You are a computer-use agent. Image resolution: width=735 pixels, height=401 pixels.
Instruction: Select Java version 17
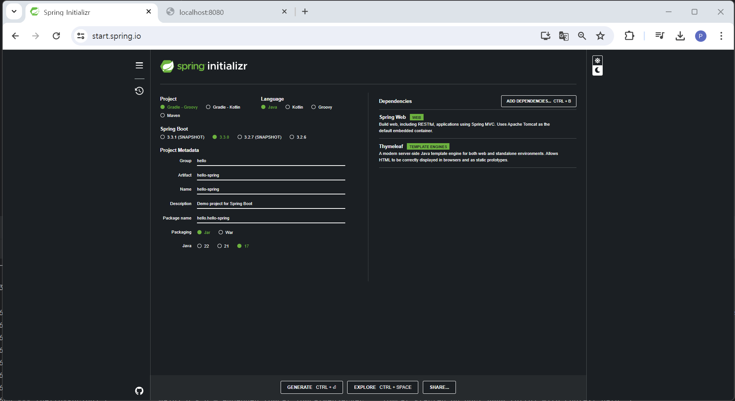pos(243,246)
